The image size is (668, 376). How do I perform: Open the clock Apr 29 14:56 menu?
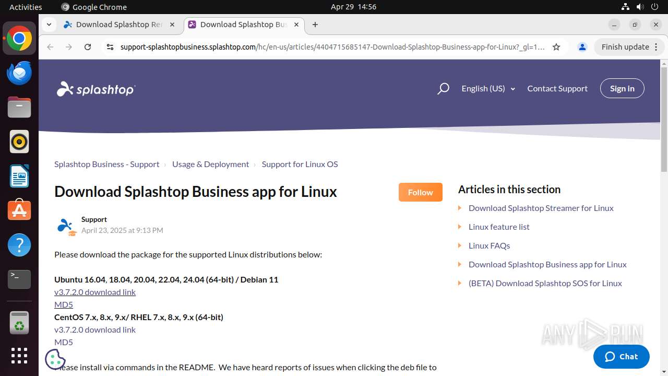[353, 7]
